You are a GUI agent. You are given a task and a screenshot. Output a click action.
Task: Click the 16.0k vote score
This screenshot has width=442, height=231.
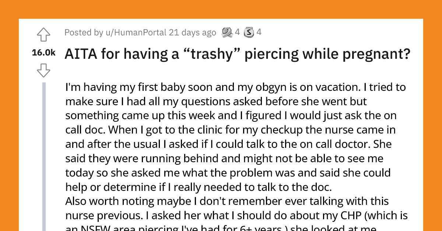point(43,53)
